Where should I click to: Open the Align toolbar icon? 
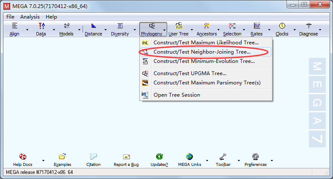(x=14, y=26)
